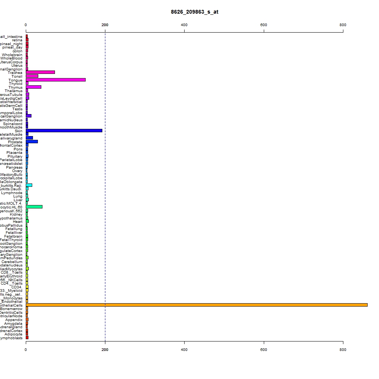The height and width of the screenshot is (379, 379).
Task: Click the Cerebellum row label
Action: click(x=12, y=262)
